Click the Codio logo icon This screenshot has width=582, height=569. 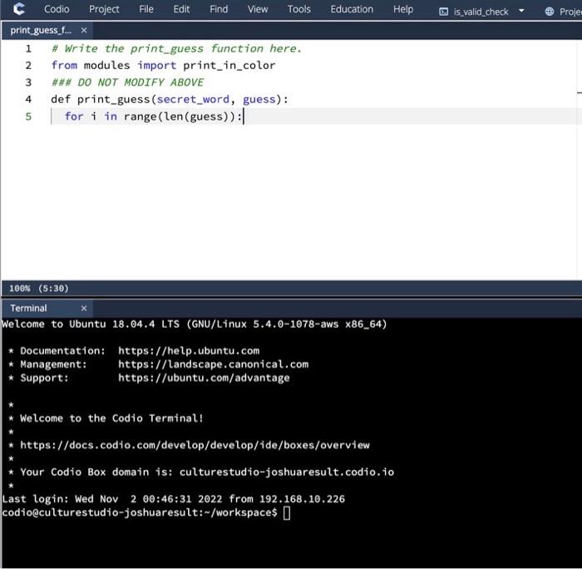point(19,9)
